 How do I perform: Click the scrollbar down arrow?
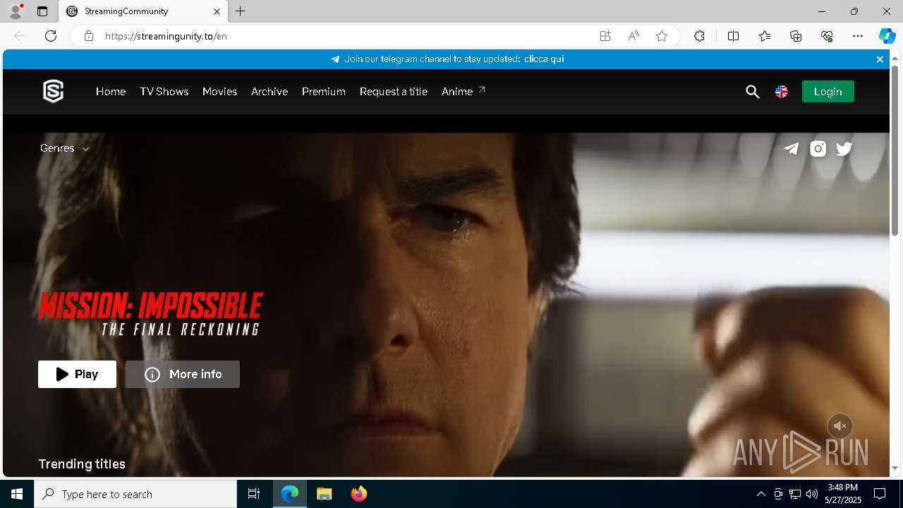click(x=895, y=468)
